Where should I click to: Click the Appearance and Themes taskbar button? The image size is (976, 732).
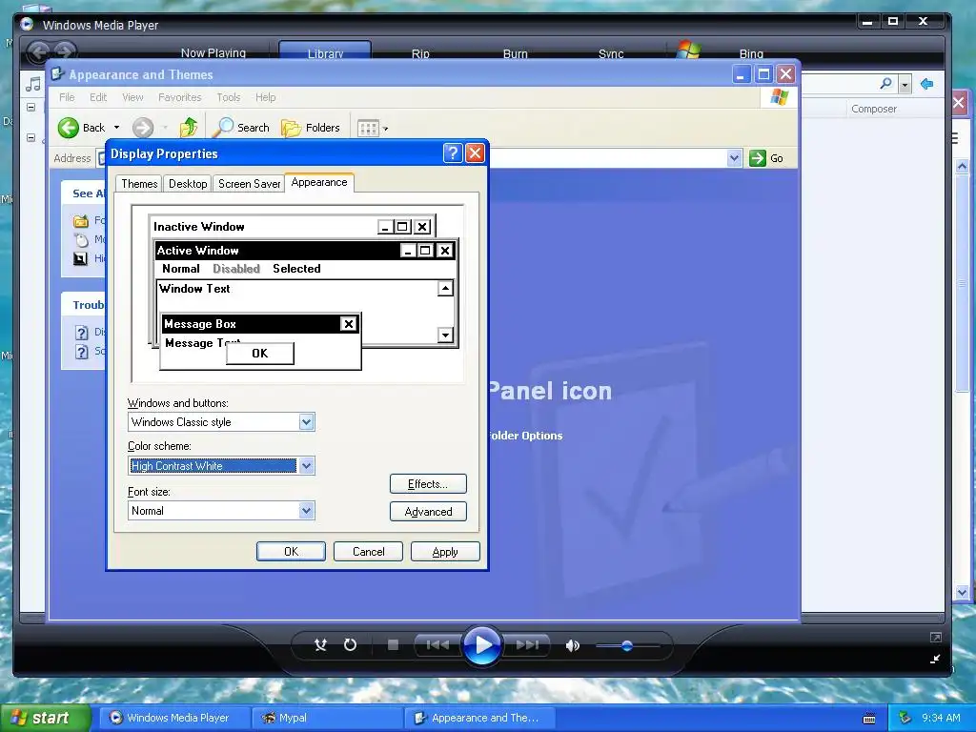[479, 718]
